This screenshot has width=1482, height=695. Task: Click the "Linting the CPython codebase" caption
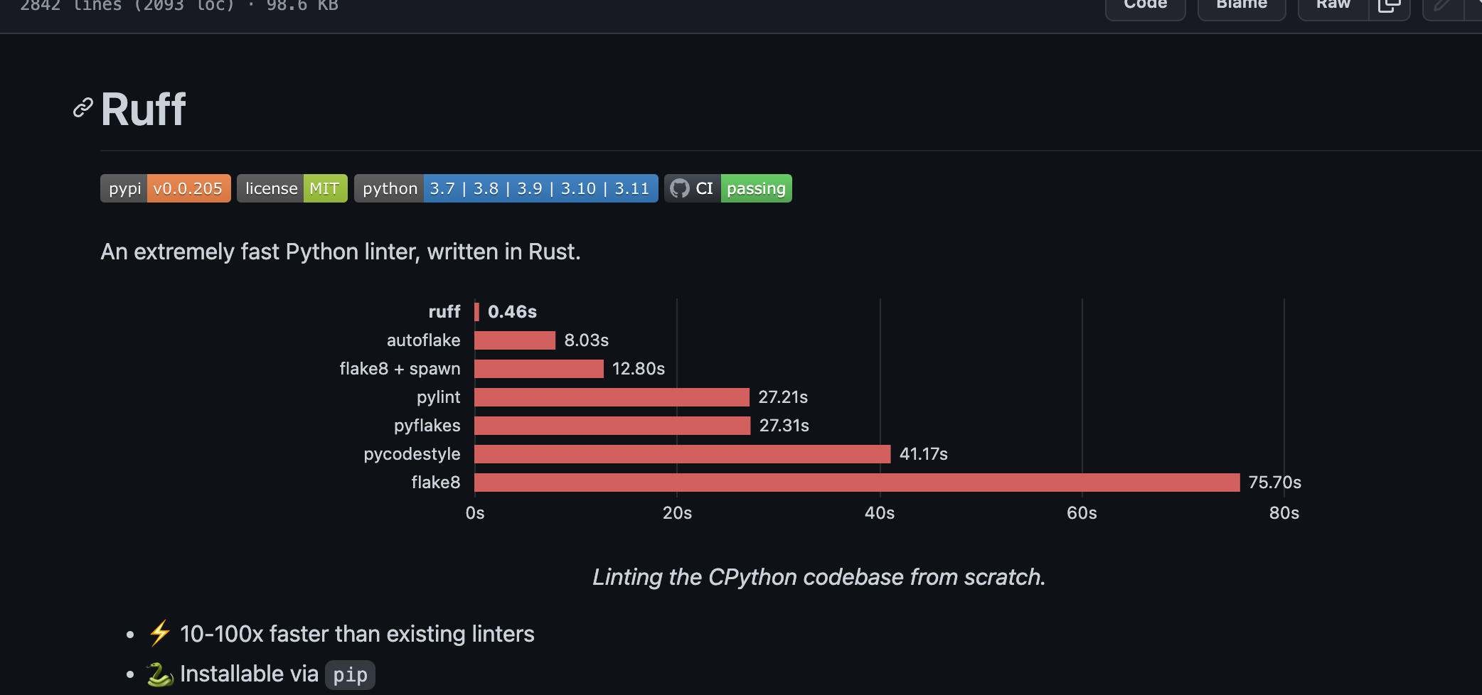click(x=819, y=577)
